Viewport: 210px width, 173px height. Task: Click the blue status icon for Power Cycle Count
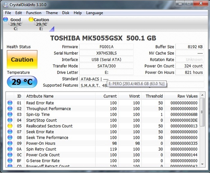10,155
